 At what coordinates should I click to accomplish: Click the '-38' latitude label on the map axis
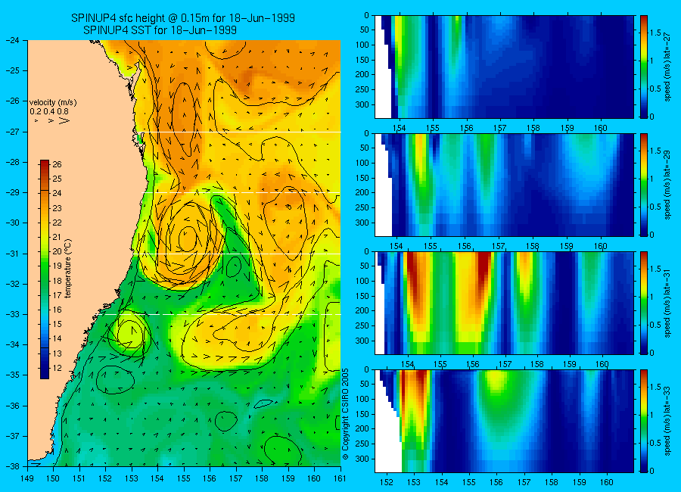(x=13, y=466)
